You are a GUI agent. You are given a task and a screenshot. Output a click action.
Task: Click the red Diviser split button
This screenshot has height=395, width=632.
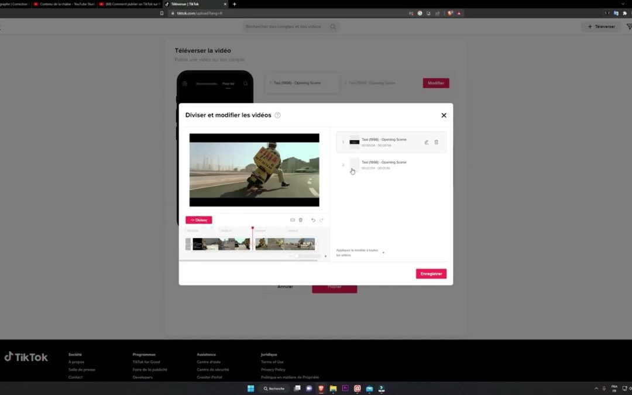point(199,220)
